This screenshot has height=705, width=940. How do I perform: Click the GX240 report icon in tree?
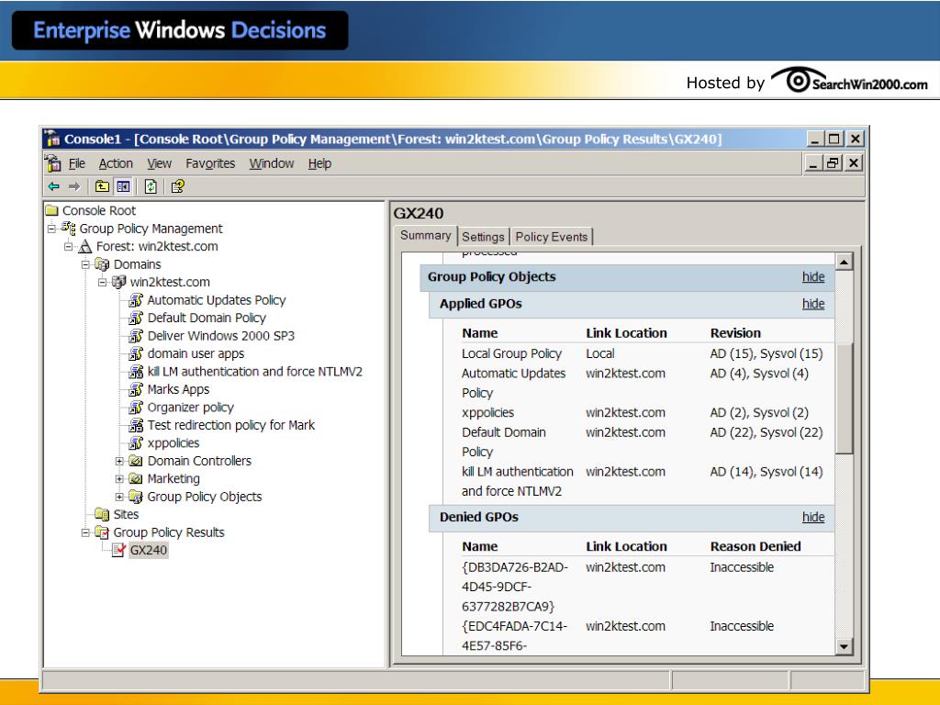coord(118,551)
